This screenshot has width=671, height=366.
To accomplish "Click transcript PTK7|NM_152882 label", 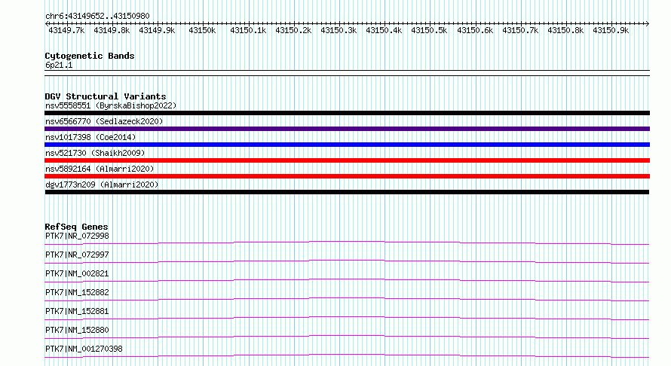I will coord(77,292).
